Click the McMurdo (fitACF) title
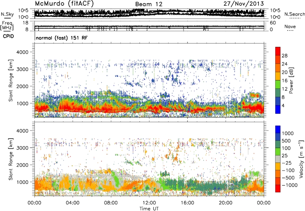Image resolution: width=305 pixels, height=211 pixels. pyautogui.click(x=64, y=4)
